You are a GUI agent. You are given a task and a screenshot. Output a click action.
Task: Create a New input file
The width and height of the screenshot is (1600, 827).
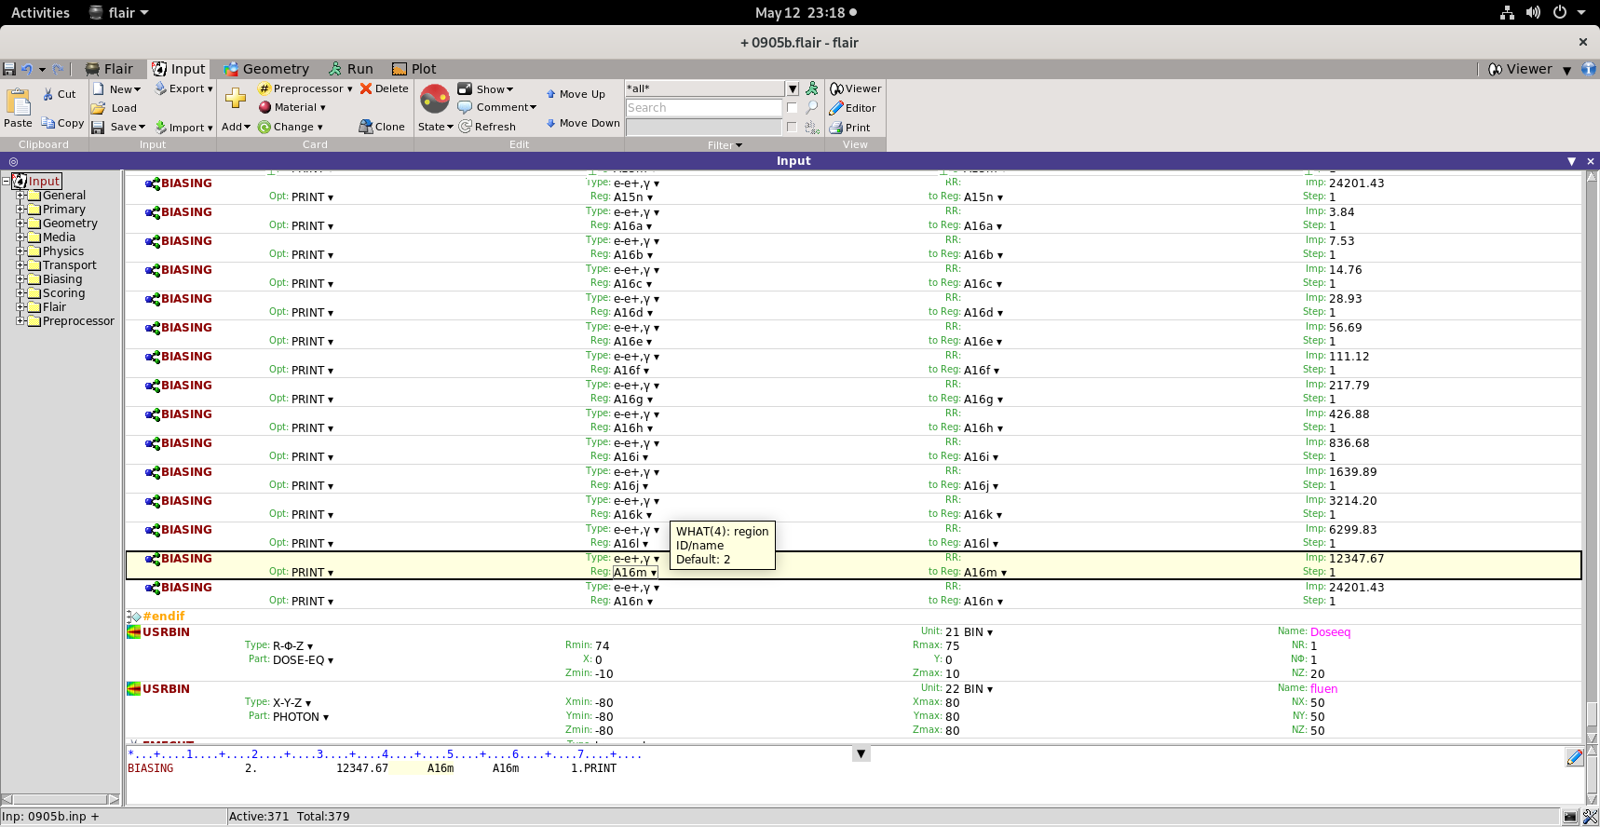[117, 89]
